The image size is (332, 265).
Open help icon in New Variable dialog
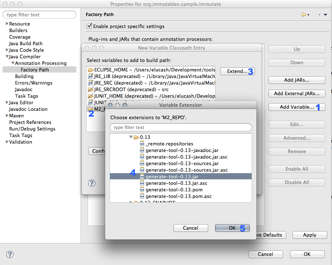(x=92, y=183)
